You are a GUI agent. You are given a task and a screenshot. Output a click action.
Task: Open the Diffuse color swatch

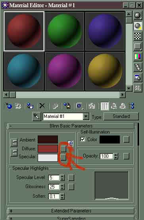(x=48, y=149)
